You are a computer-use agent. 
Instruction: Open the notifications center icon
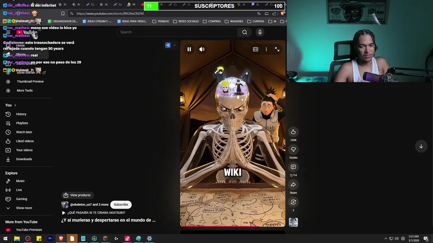click(x=426, y=239)
